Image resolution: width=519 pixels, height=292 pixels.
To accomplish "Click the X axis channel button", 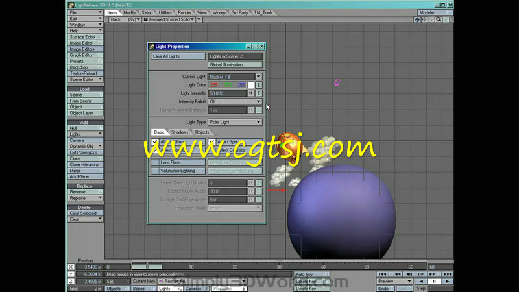I will click(71, 267).
